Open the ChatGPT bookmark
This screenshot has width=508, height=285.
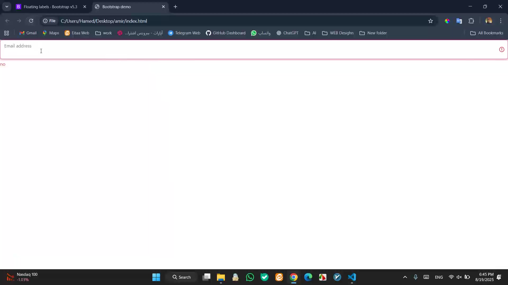coord(287,33)
